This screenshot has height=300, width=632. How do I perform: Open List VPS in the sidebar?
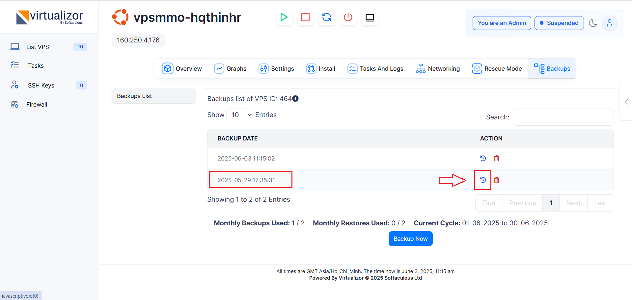pyautogui.click(x=38, y=47)
